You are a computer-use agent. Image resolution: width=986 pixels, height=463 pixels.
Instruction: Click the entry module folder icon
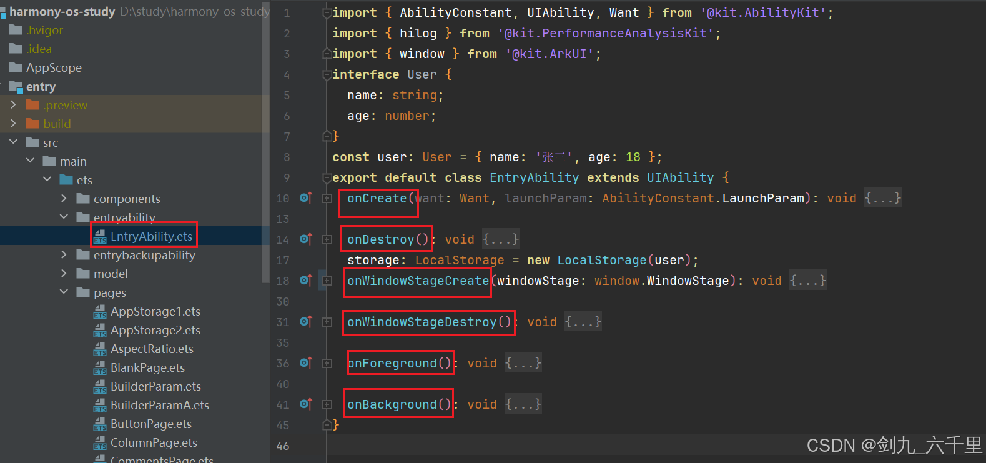click(16, 87)
